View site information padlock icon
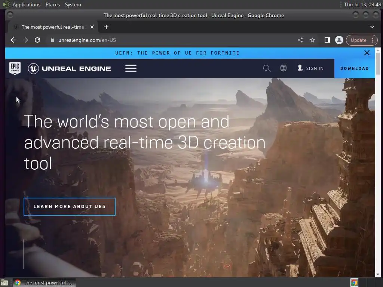The height and width of the screenshot is (287, 383). pyautogui.click(x=52, y=40)
